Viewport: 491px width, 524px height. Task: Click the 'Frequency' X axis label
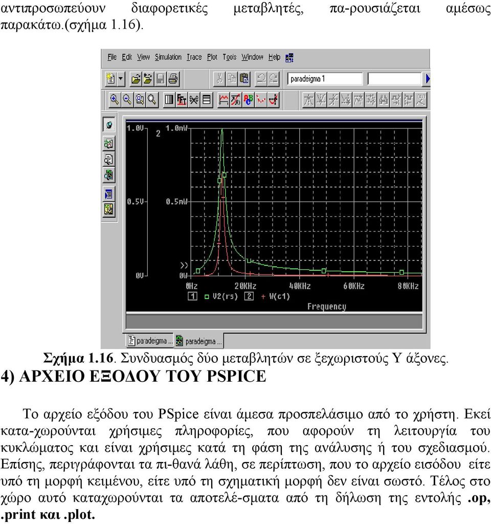pos(327,307)
